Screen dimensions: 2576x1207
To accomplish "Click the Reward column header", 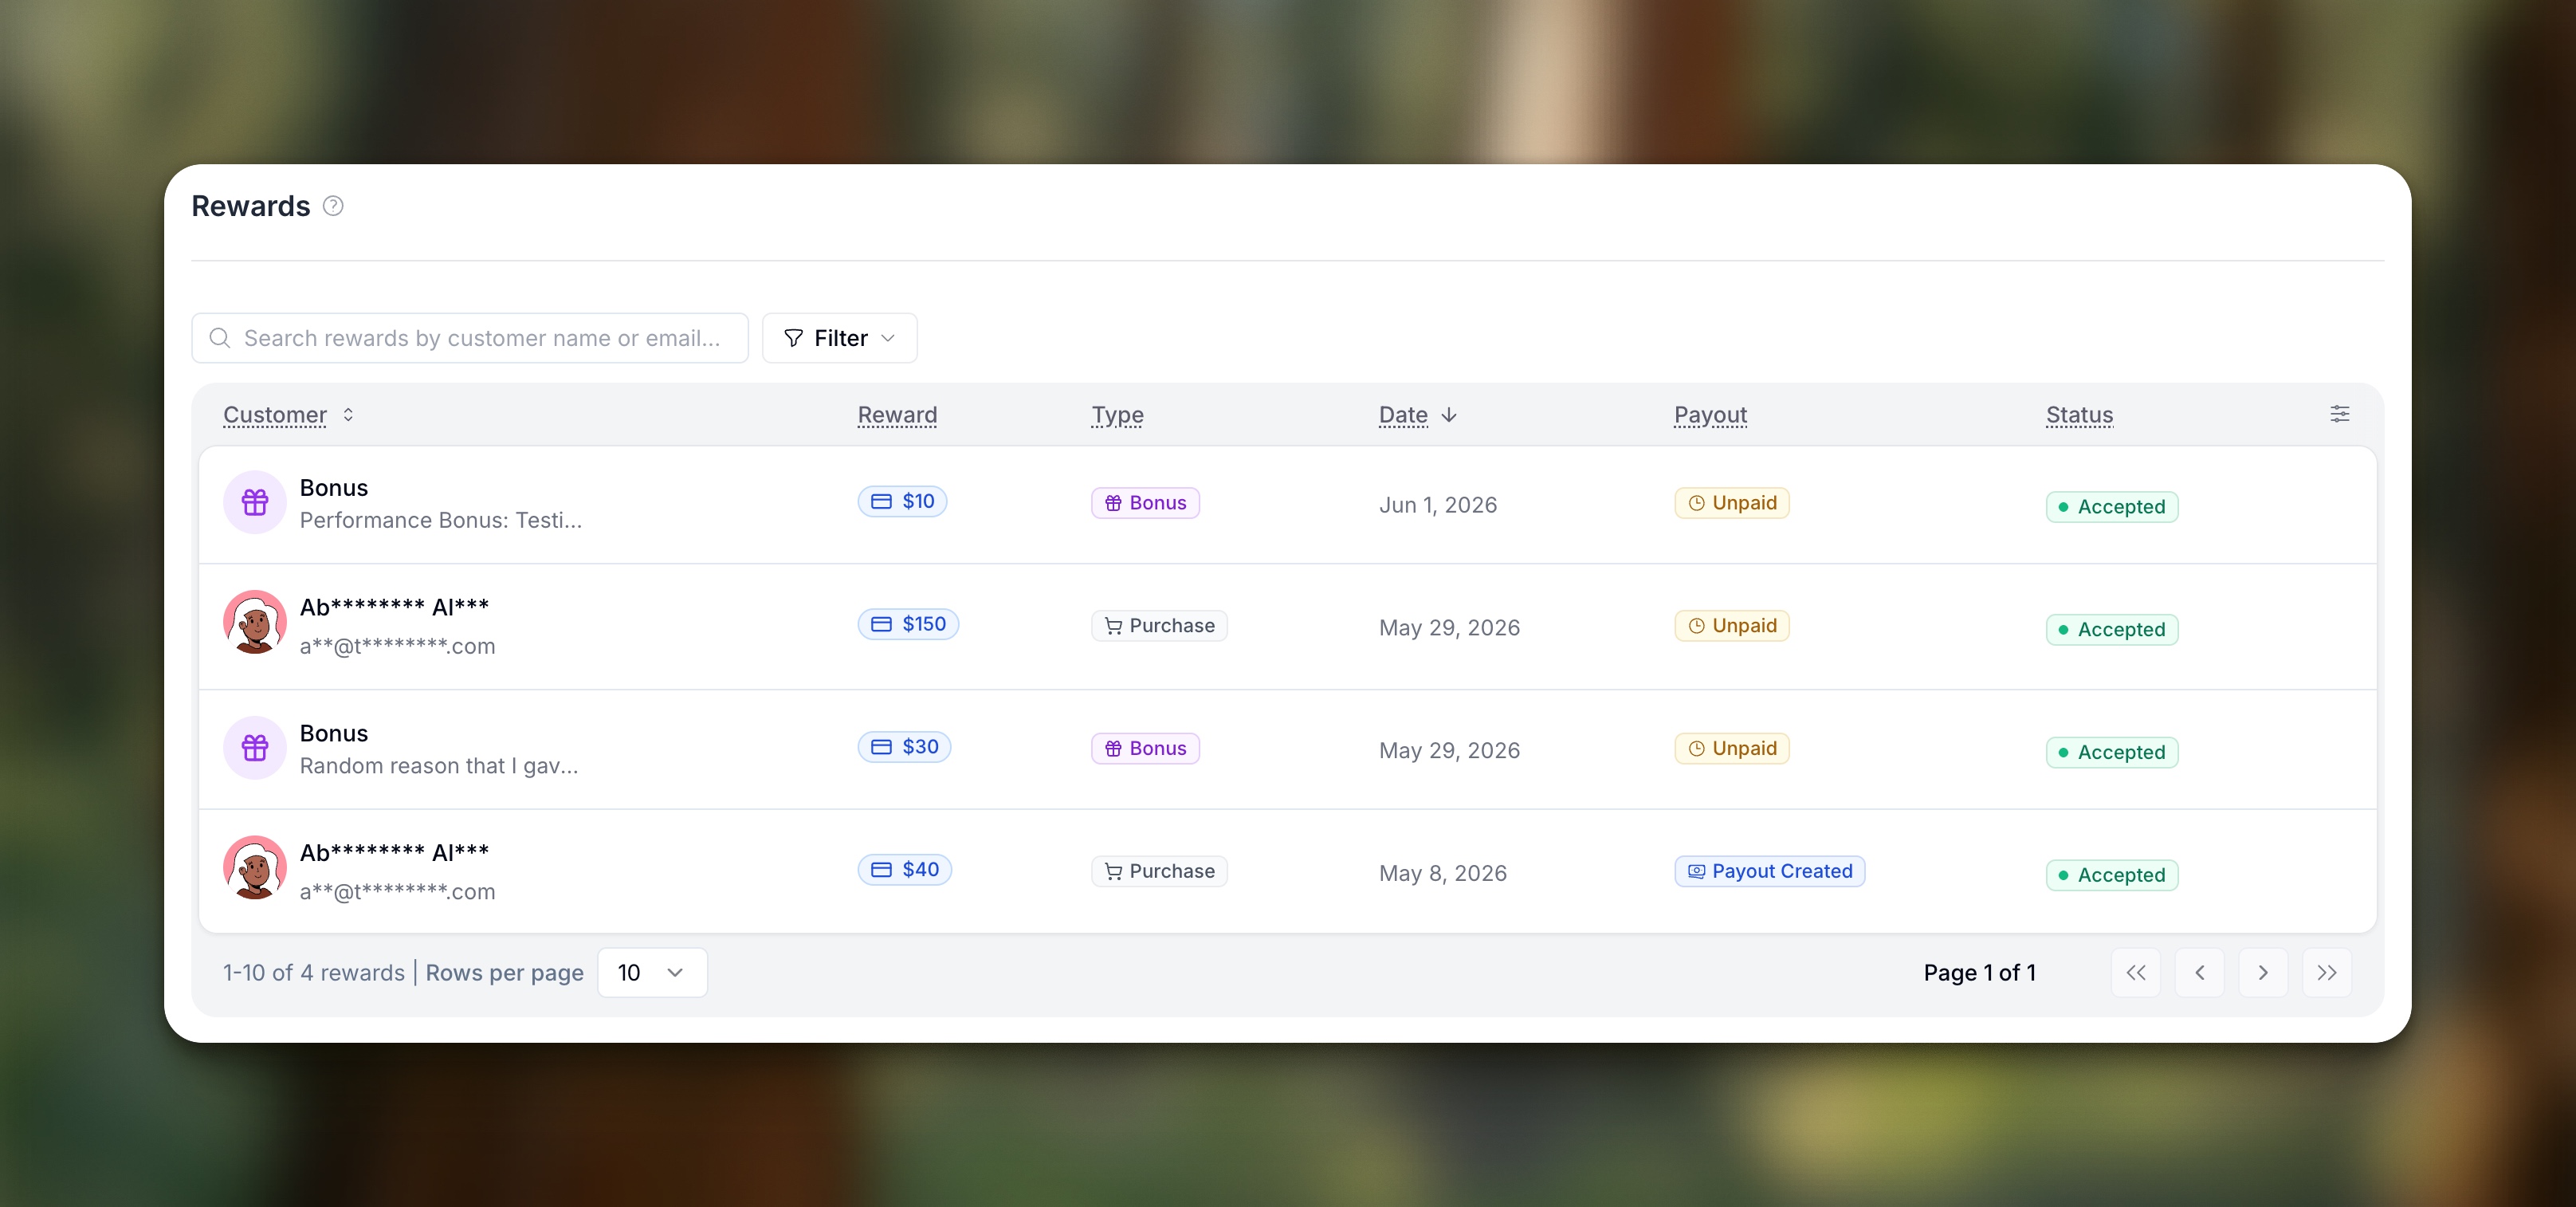I will pos(897,415).
